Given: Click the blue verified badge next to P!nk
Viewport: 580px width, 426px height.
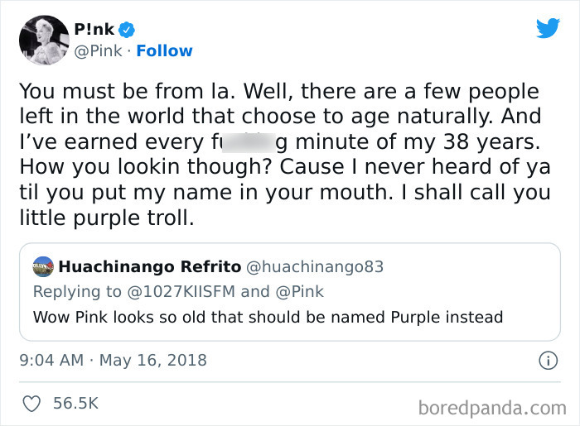Looking at the screenshot, I should (x=127, y=30).
